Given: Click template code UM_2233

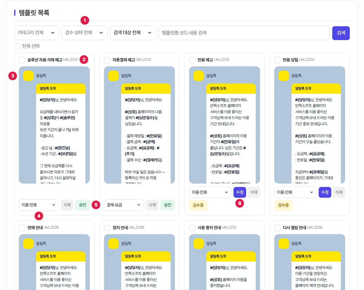Looking at the screenshot, I should tap(221, 60).
